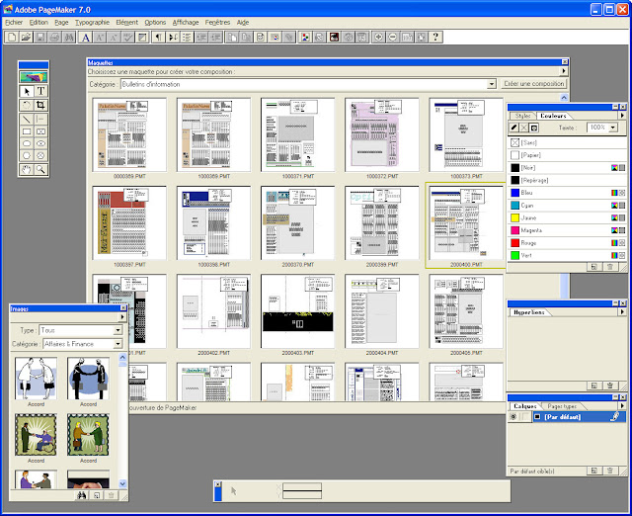Click the Zoom out minus toolbar icon
Image resolution: width=632 pixels, height=516 pixels.
(393, 38)
